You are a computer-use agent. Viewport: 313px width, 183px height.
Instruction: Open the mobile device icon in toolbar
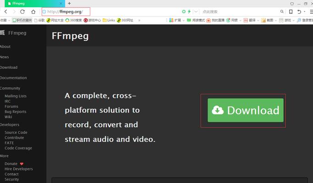tap(291, 12)
